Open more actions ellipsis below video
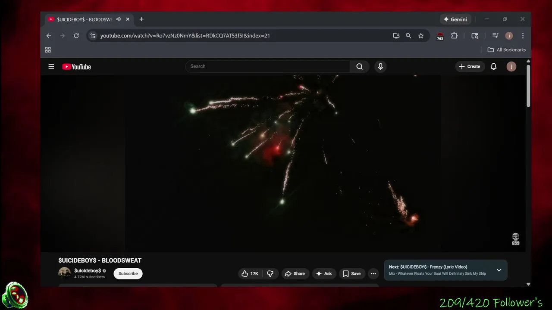This screenshot has width=552, height=310. click(373, 273)
